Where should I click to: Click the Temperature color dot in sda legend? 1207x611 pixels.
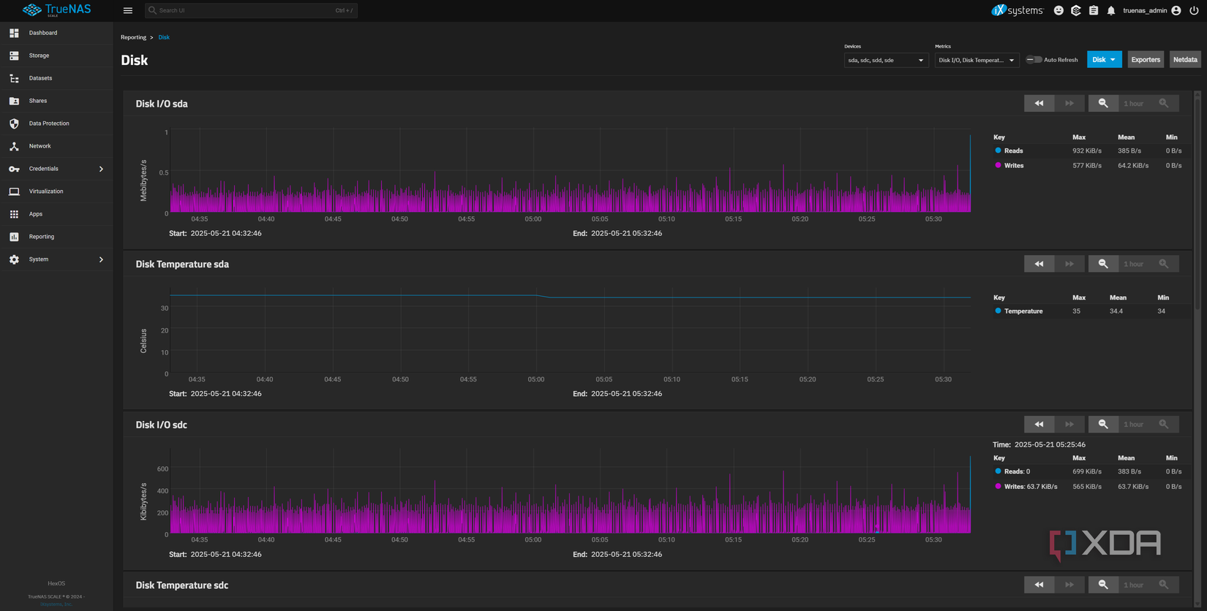tap(998, 311)
